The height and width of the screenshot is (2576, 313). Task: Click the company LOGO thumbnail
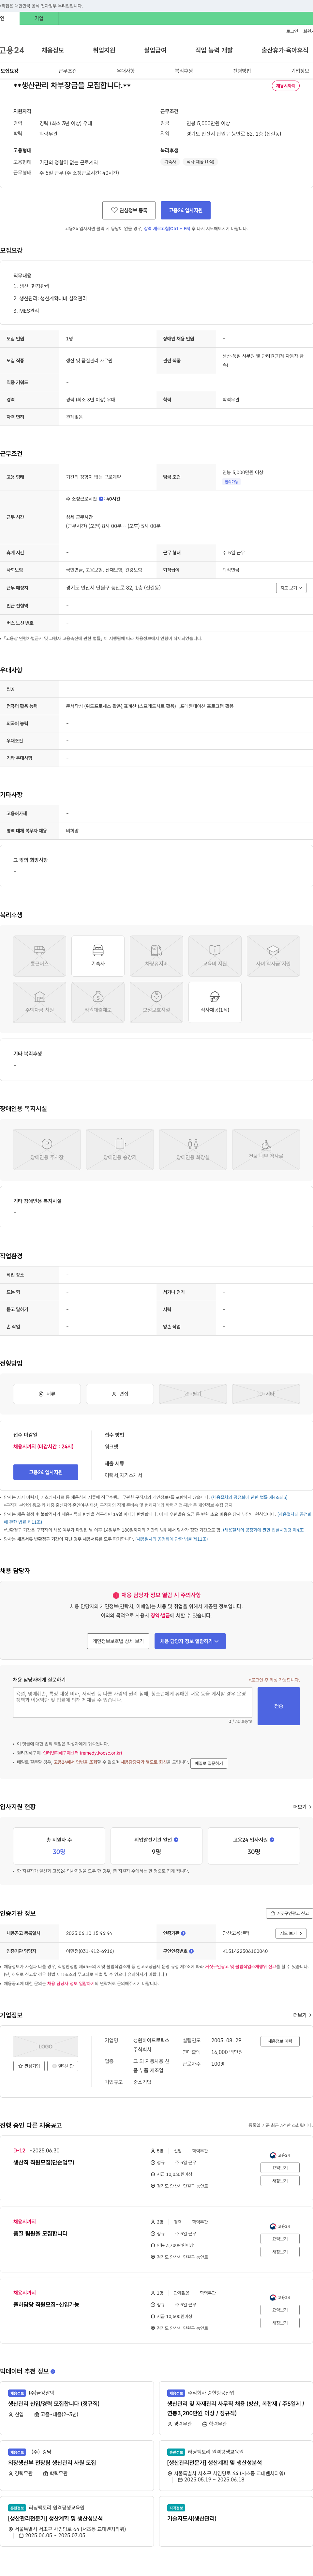pos(46,2046)
